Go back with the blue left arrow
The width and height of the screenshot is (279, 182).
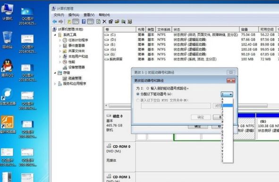click(x=55, y=22)
